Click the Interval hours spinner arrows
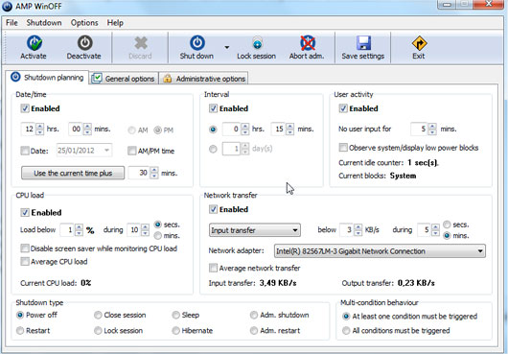508x354 pixels. point(245,129)
